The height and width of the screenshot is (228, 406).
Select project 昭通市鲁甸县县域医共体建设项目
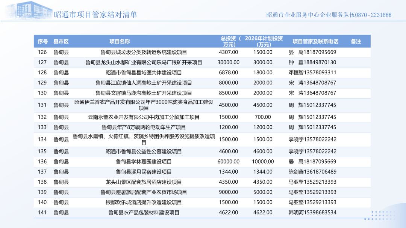[144, 73]
